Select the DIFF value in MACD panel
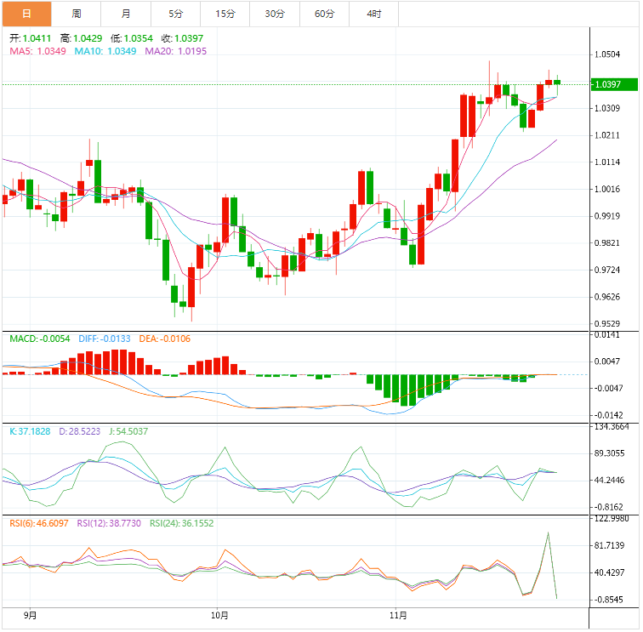This screenshot has width=643, height=632. click(x=105, y=339)
